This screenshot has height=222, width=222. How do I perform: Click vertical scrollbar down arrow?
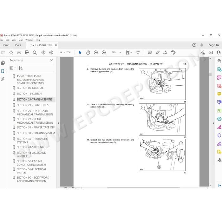(x=210, y=185)
